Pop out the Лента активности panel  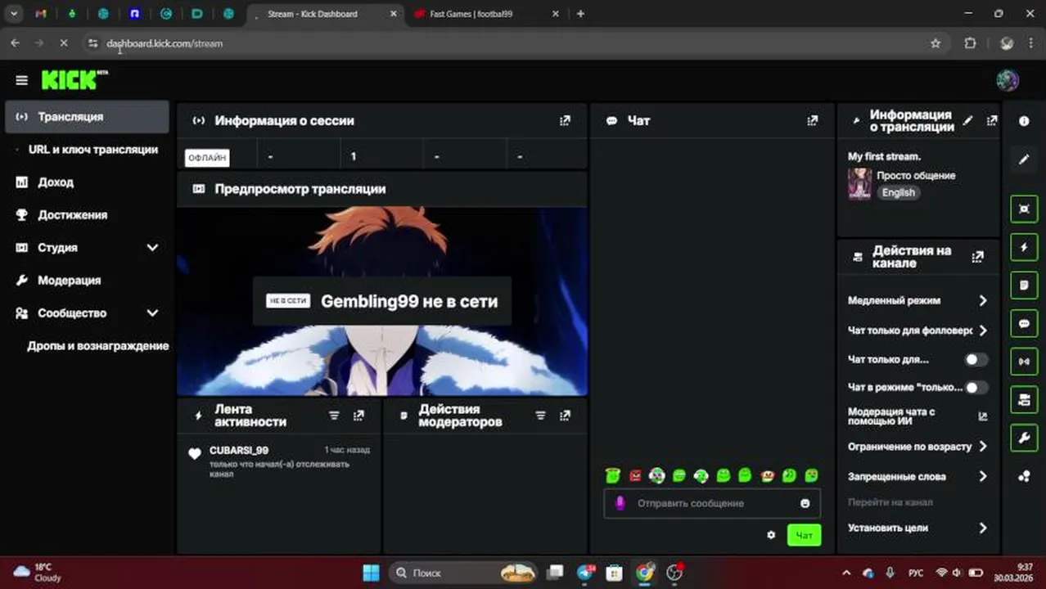pyautogui.click(x=358, y=416)
